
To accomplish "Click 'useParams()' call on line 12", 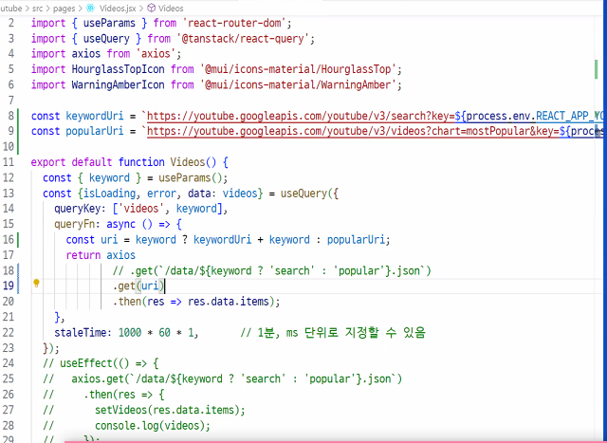I will tap(191, 177).
